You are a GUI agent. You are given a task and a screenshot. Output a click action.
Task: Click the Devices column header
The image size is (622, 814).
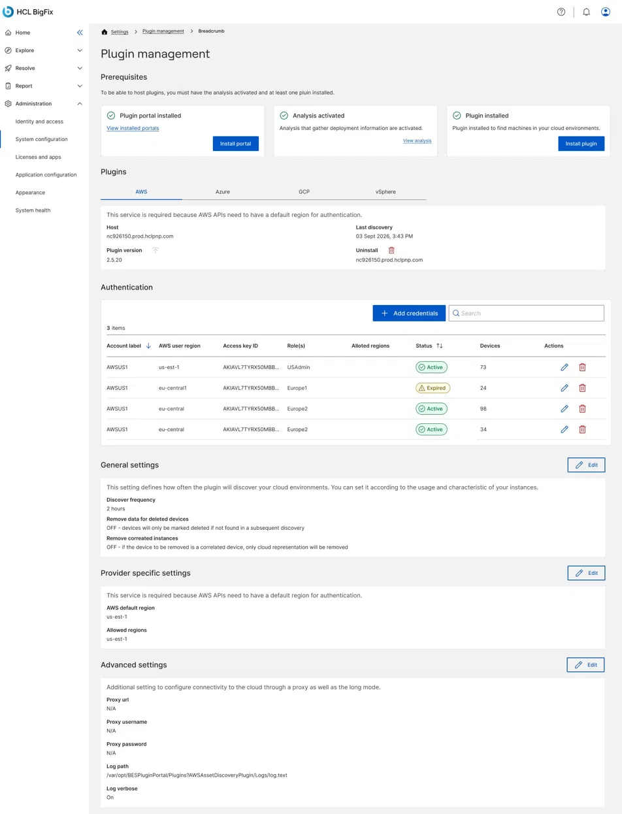[x=490, y=346]
